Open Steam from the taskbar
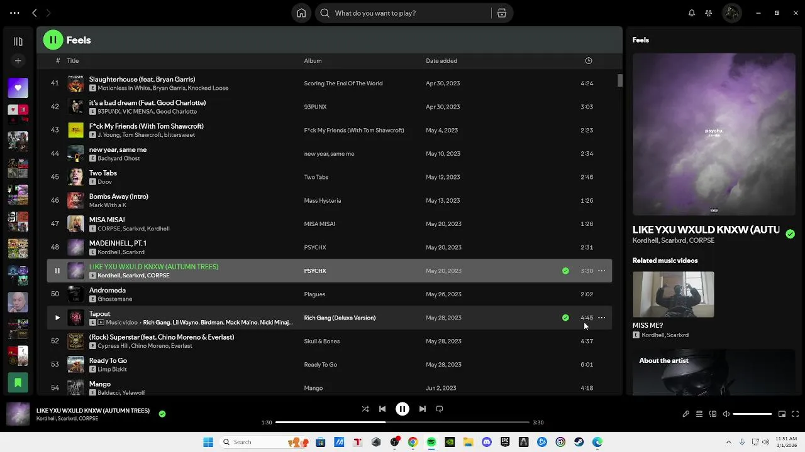805x452 pixels. pyautogui.click(x=579, y=442)
